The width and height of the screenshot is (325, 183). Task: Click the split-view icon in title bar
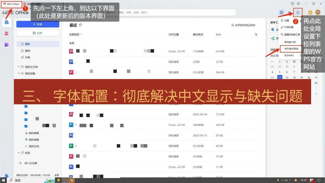point(292,4)
